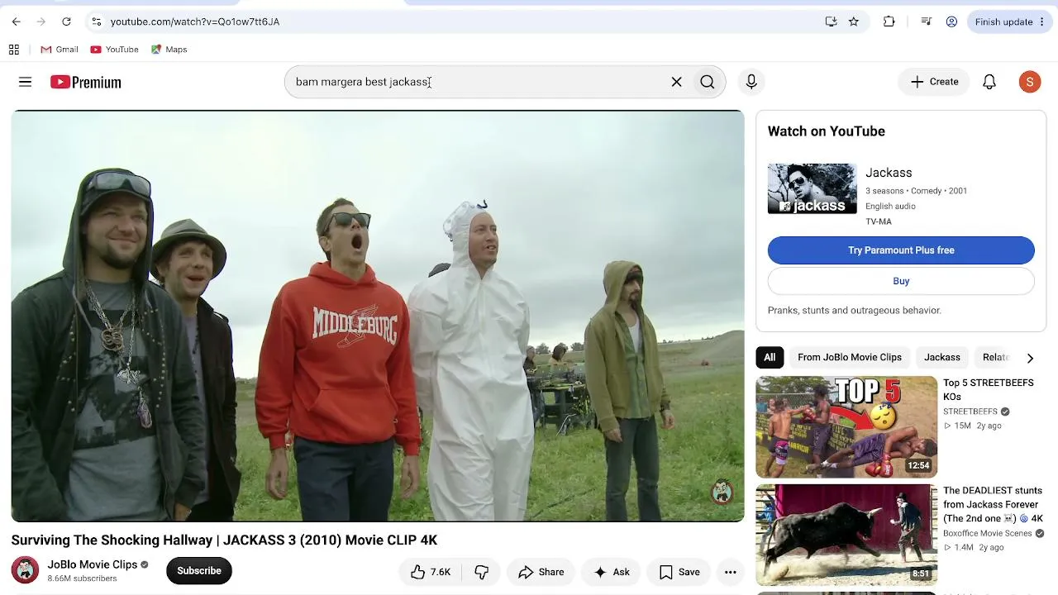Click the TV-MA rating text
The width and height of the screenshot is (1058, 595).
879,221
